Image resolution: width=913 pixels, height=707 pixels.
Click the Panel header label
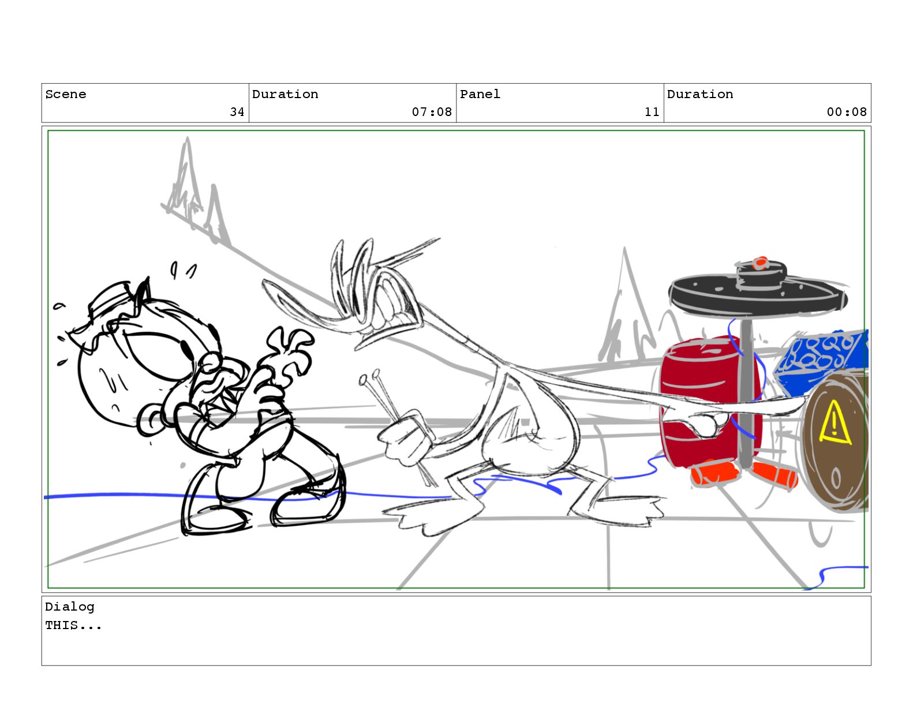tap(480, 94)
